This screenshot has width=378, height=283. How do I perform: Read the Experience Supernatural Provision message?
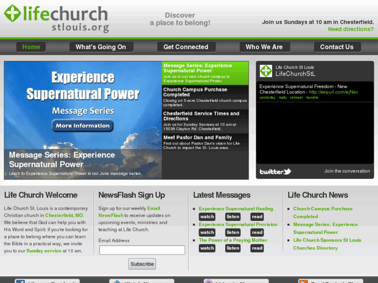pos(257,233)
